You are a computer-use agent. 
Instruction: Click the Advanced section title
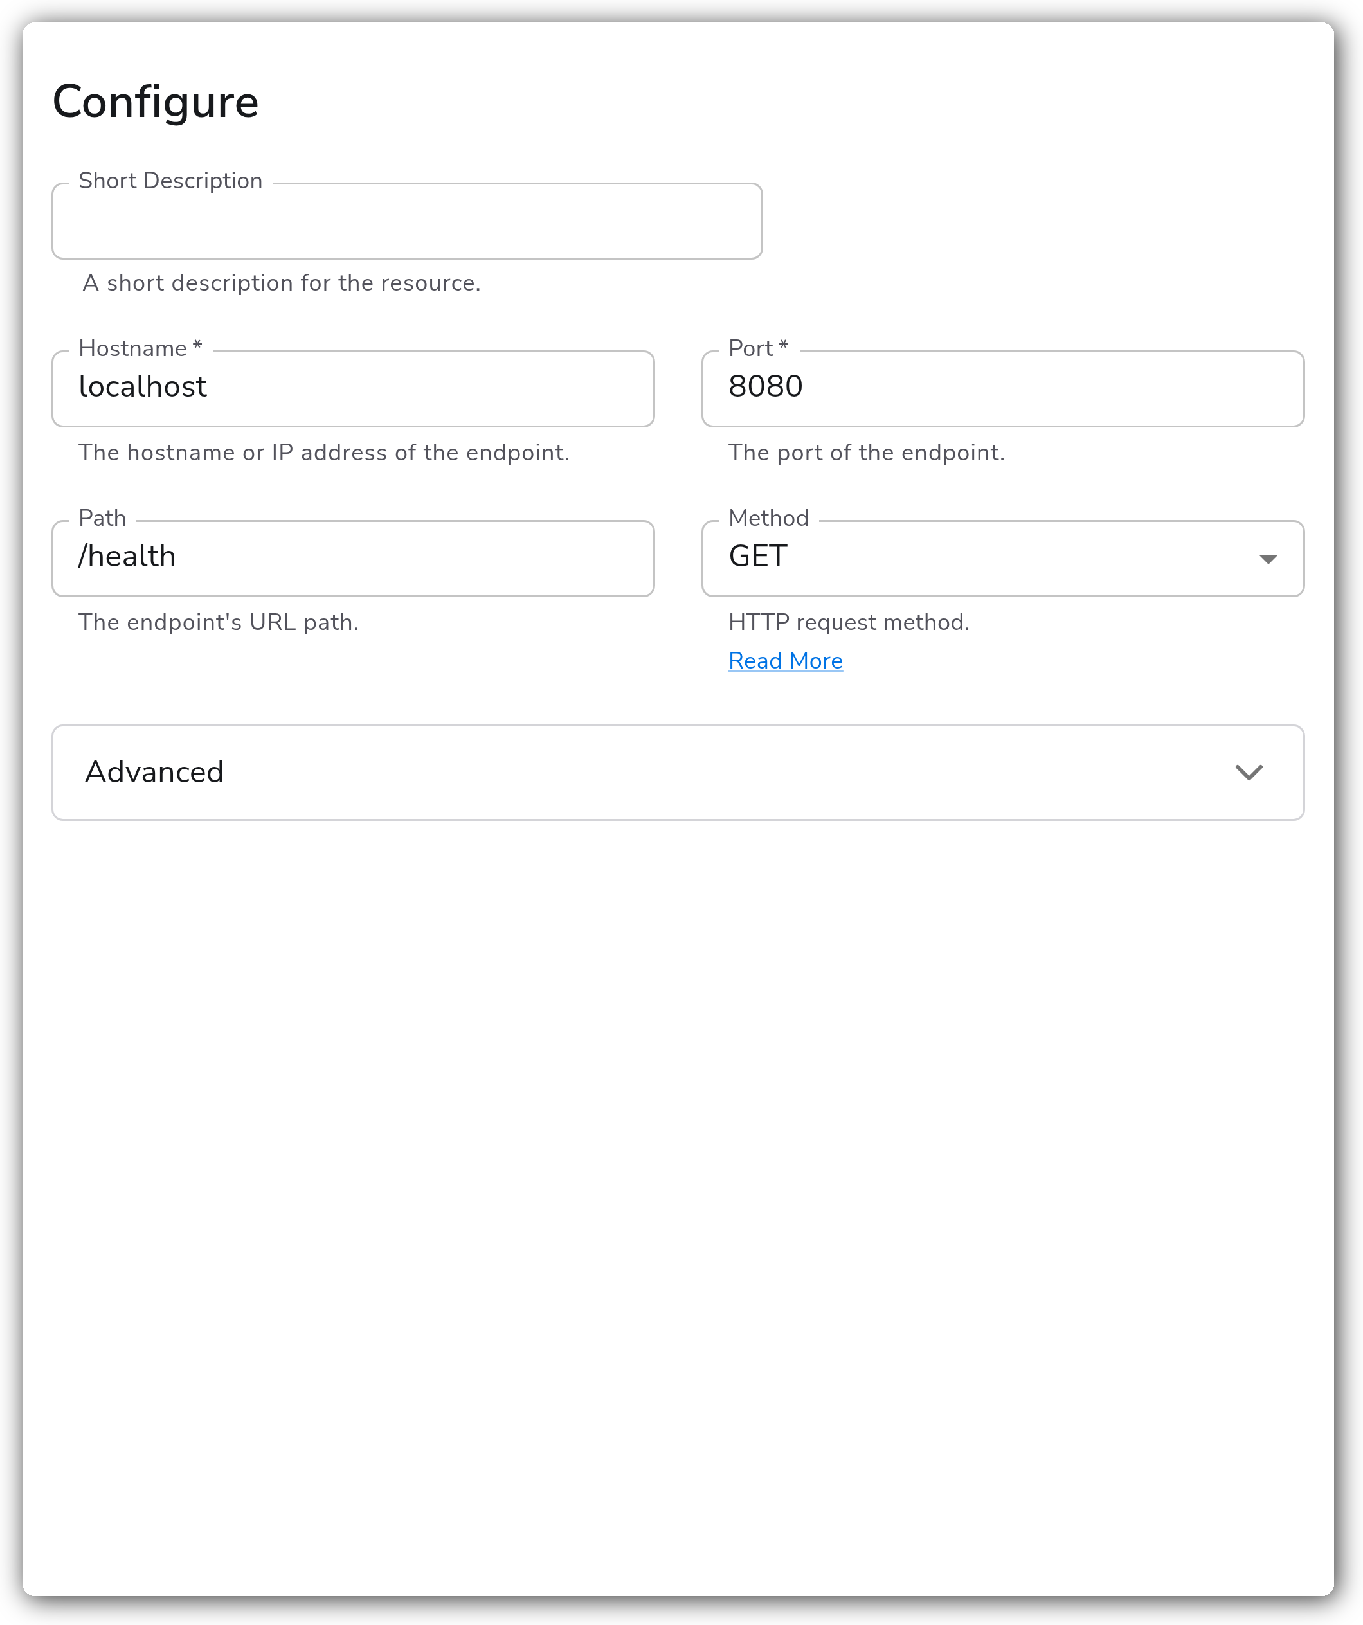click(154, 772)
